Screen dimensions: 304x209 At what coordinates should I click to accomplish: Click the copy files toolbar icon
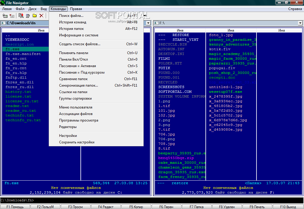point(21,16)
